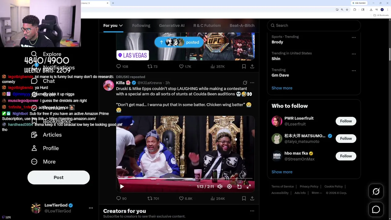View analytics for the post with 357K views
Viewport: 391px width, 220px height.
(x=217, y=66)
